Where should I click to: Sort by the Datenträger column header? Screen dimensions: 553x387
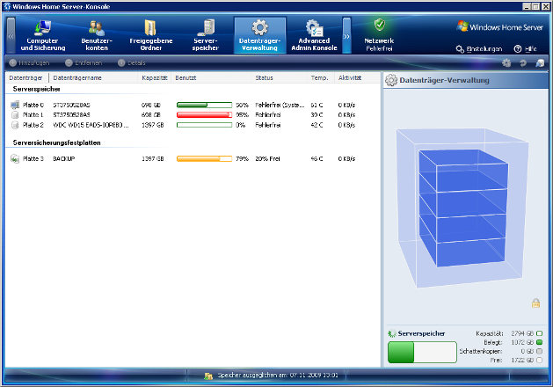tap(26, 77)
